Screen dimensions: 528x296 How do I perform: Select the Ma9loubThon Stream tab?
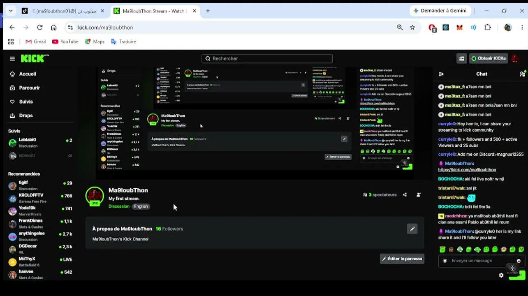click(154, 11)
